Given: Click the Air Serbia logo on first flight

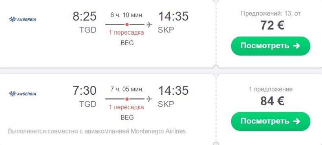Looking at the screenshot, I should click(x=22, y=19).
